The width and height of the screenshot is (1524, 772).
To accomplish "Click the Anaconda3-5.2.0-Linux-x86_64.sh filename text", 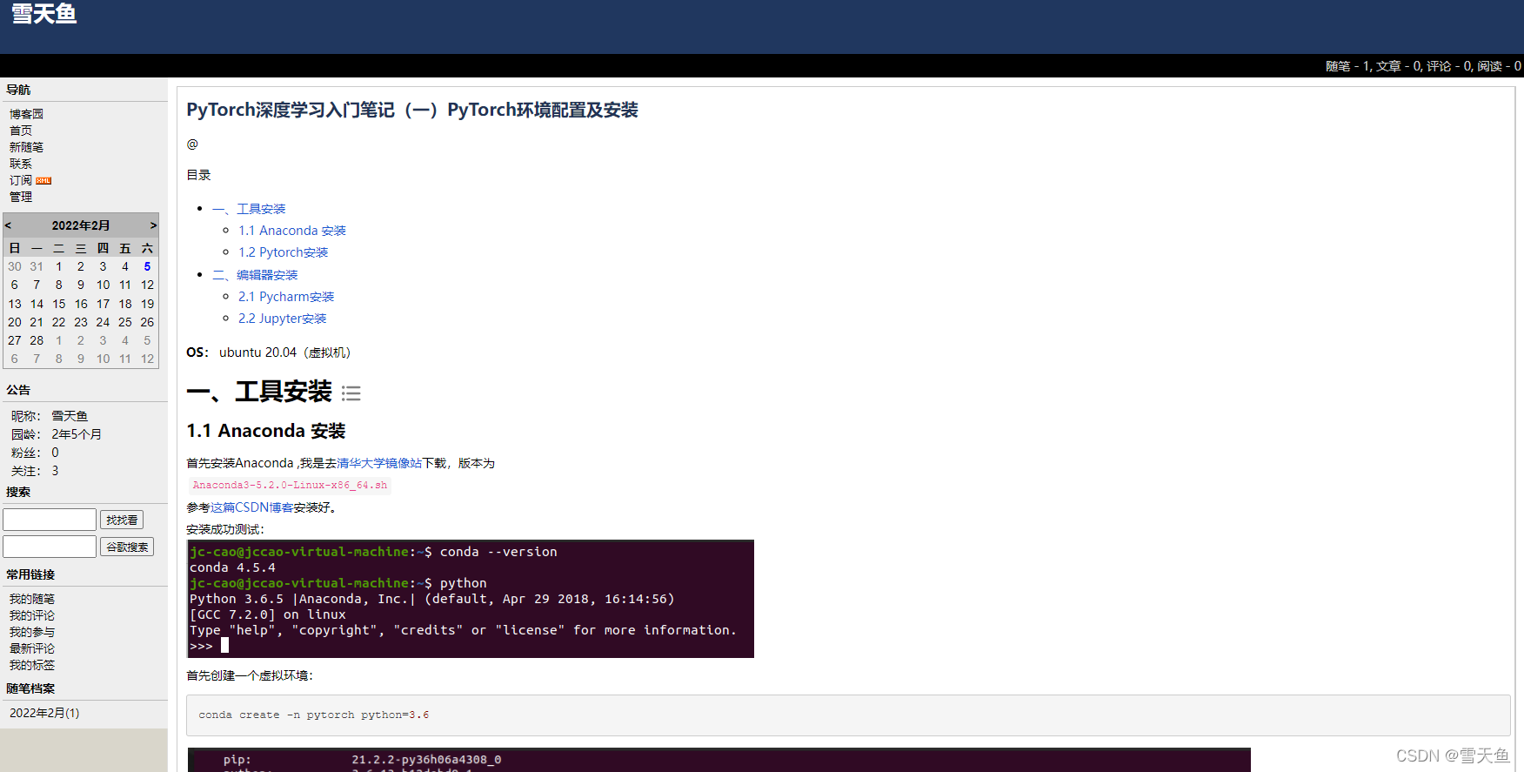I will [x=290, y=486].
